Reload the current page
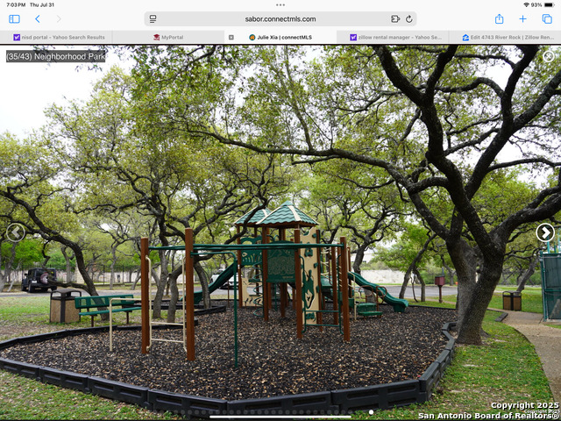This screenshot has height=421, width=561. click(408, 18)
